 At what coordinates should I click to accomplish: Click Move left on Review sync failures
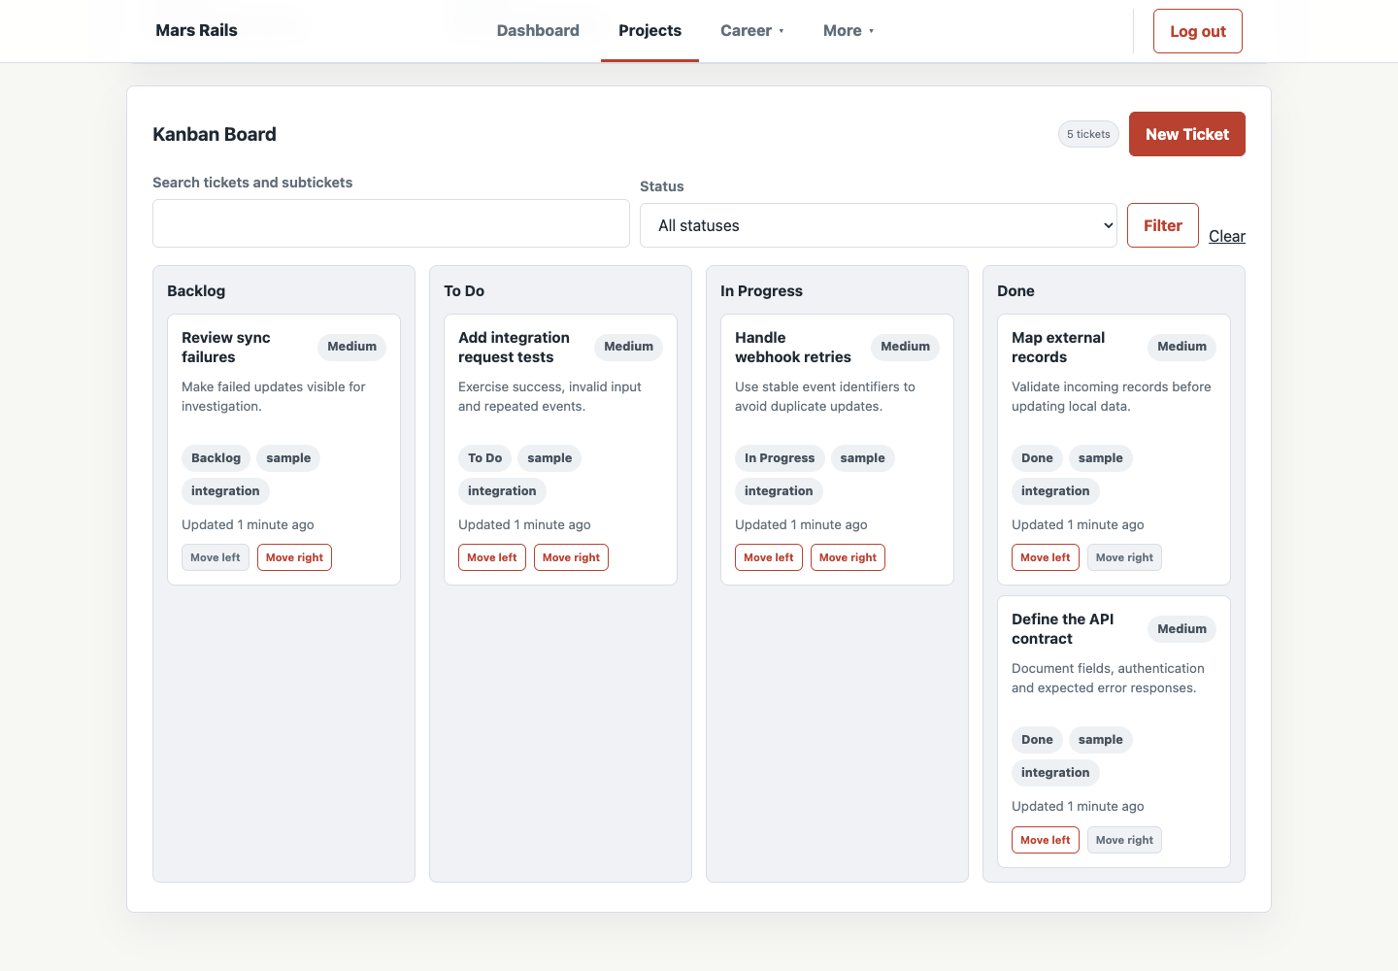[x=216, y=557]
